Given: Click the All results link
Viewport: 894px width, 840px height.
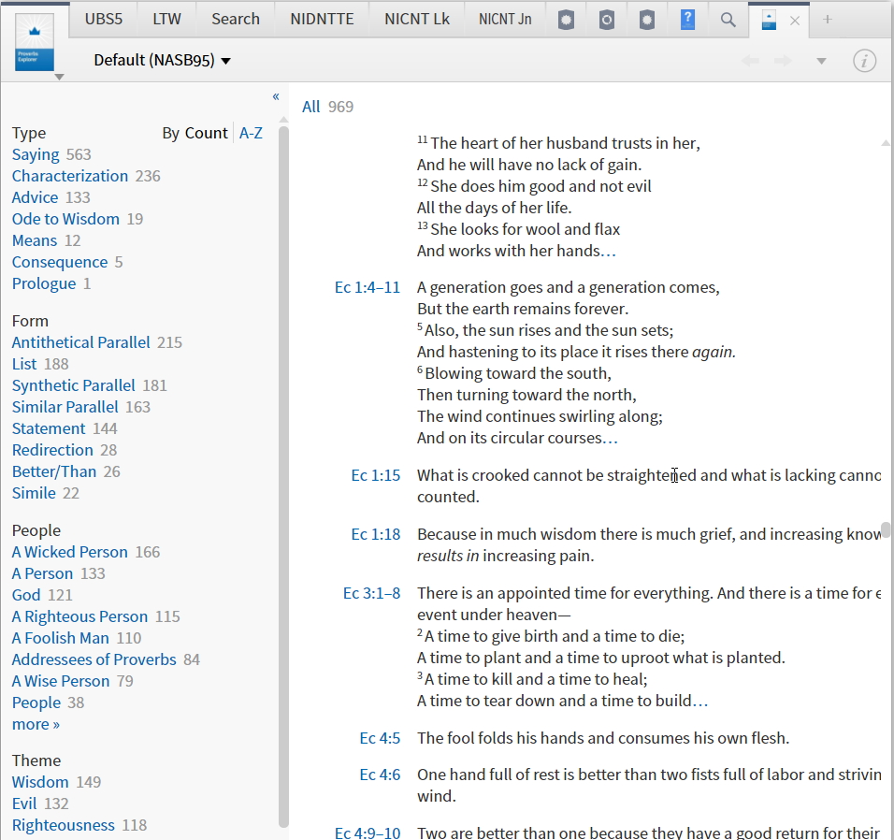Looking at the screenshot, I should click(x=310, y=107).
